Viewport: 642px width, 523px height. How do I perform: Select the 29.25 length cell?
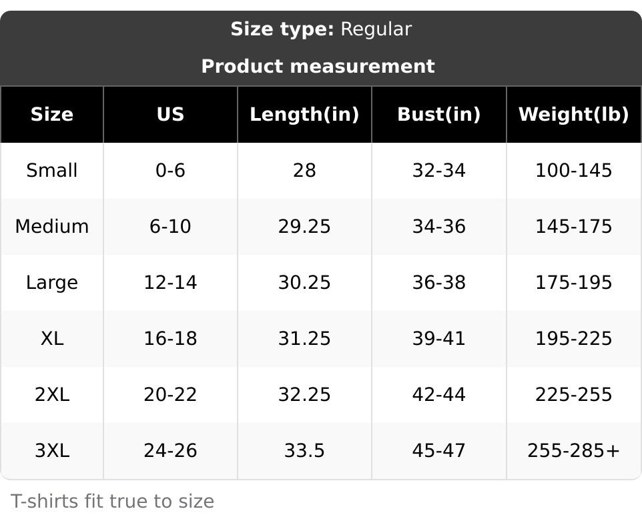point(304,227)
